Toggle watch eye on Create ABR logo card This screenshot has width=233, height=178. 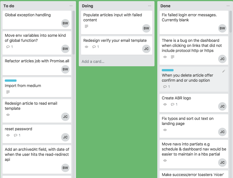[165, 104]
